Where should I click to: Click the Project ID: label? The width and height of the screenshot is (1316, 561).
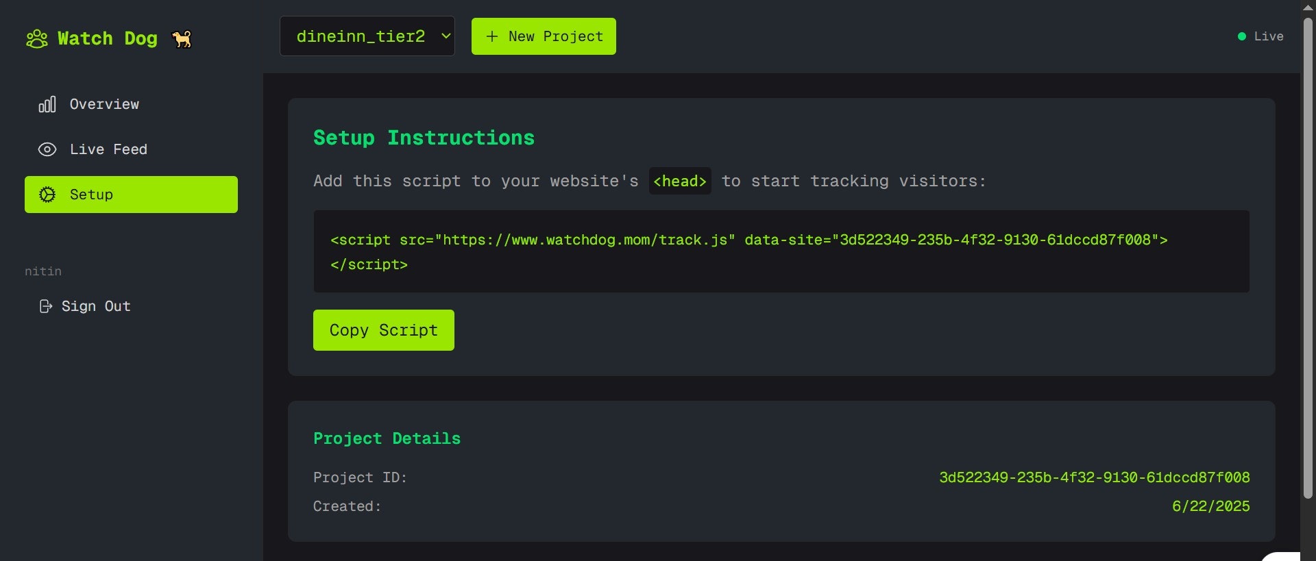point(361,477)
